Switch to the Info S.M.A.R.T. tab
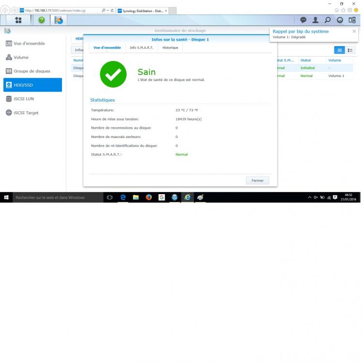 click(142, 47)
